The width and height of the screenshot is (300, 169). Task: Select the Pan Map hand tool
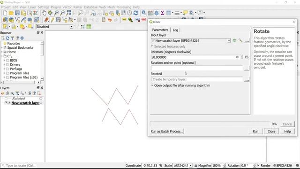click(44, 13)
